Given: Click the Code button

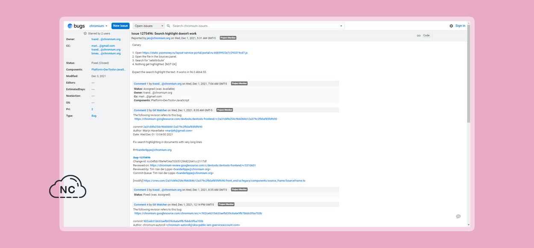Looking at the screenshot, I should 426,35.
